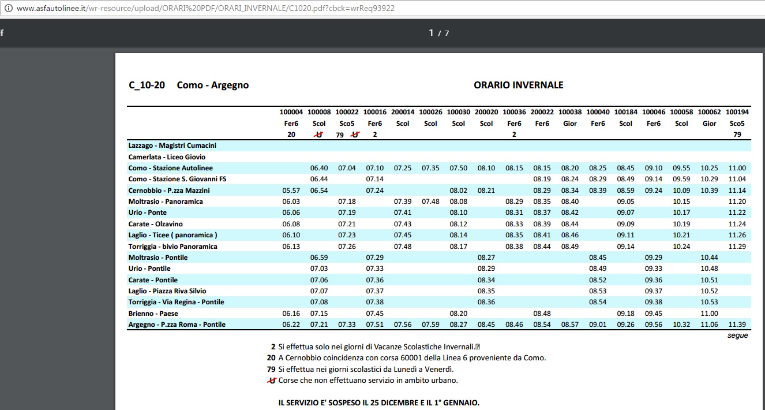Click the crossed-out U symbol under column 100008
The height and width of the screenshot is (410, 765).
[x=318, y=135]
